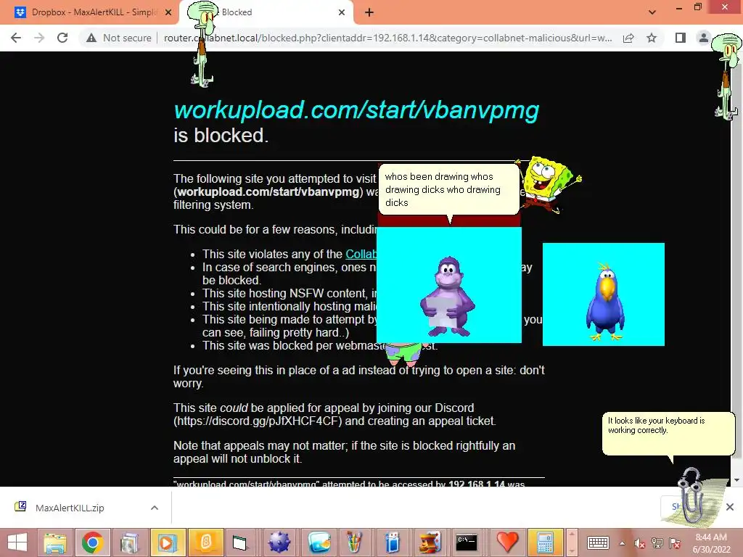This screenshot has width=743, height=557.
Task: Close the Dropbox tab
Action: (x=168, y=12)
